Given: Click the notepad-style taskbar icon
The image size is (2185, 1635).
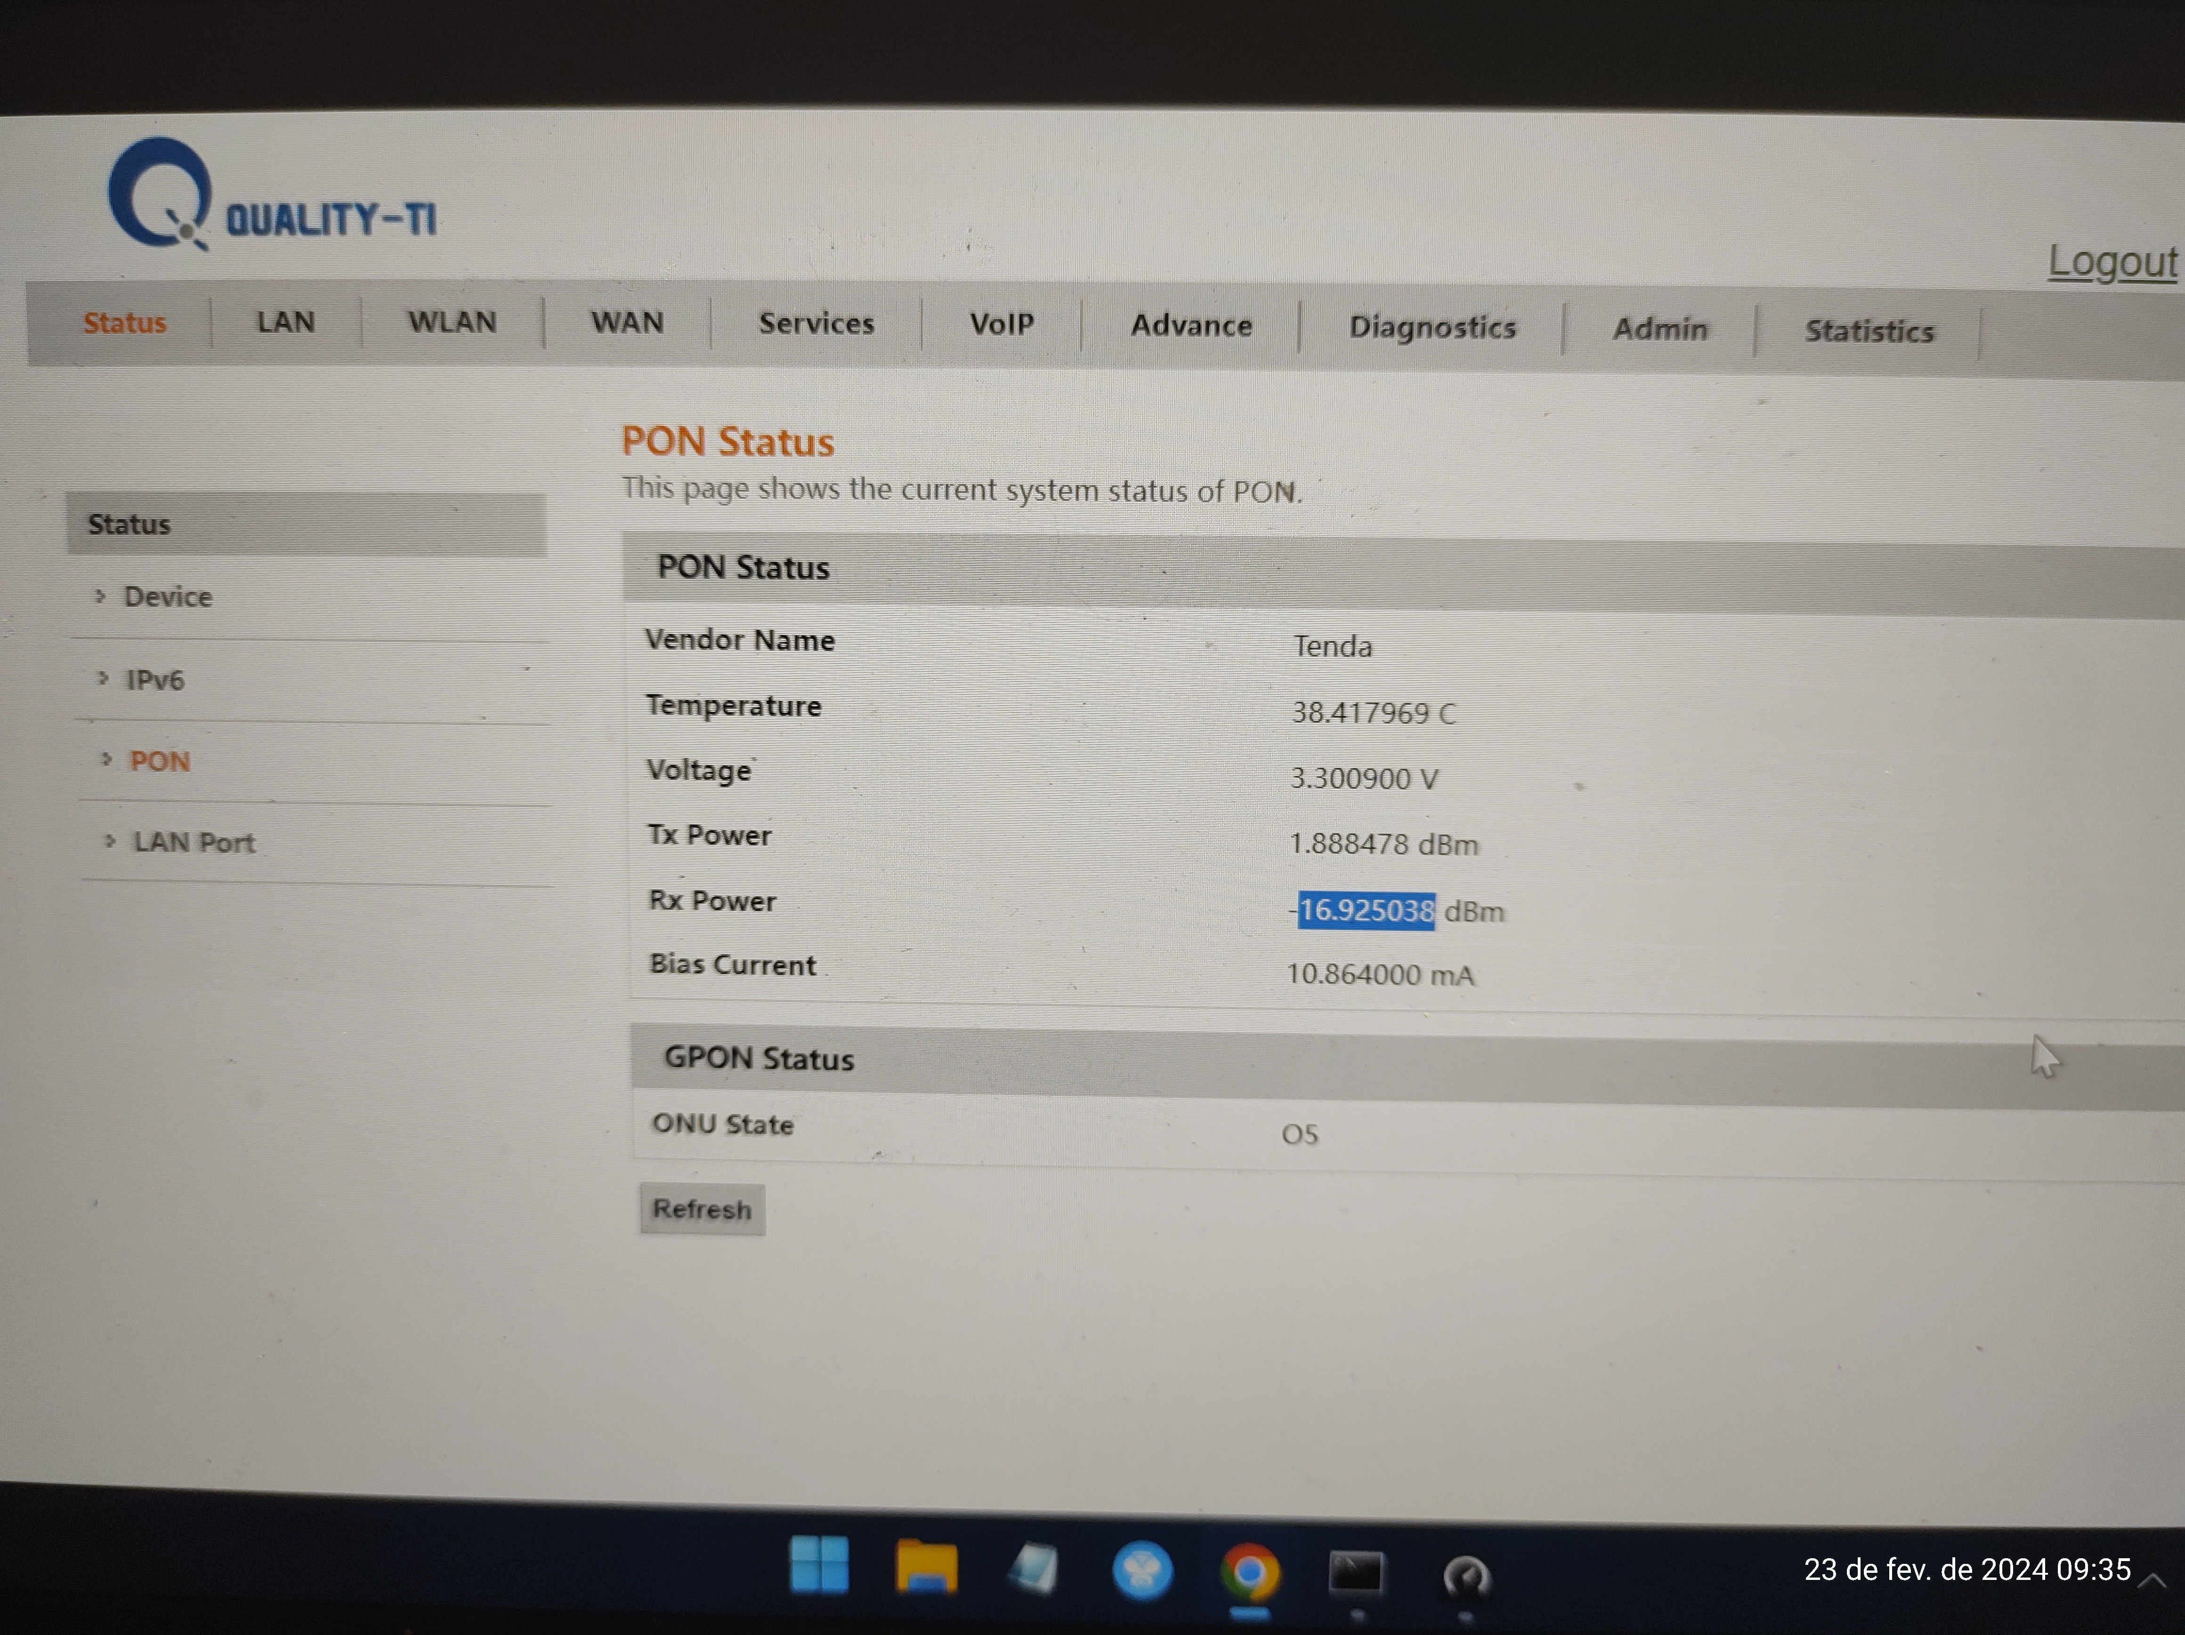Looking at the screenshot, I should 1033,1569.
